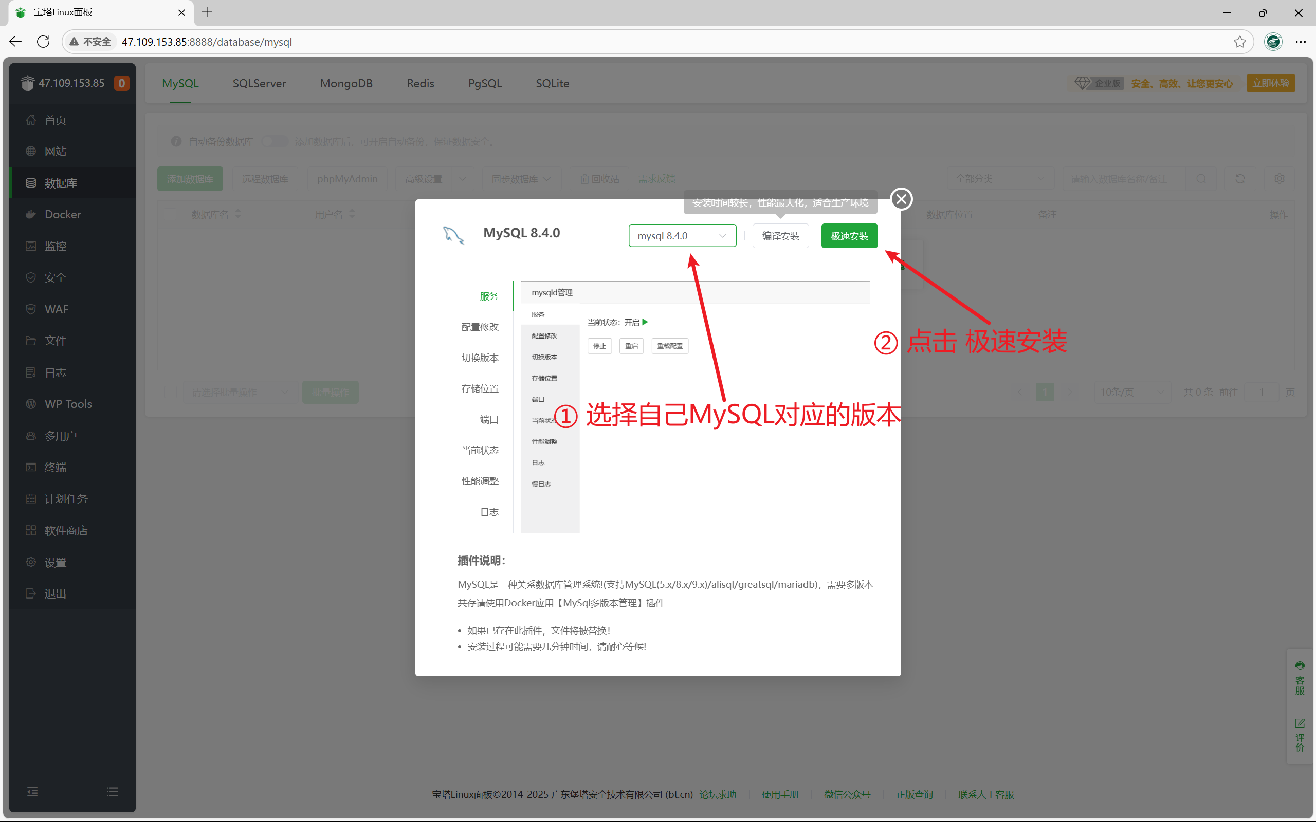The width and height of the screenshot is (1316, 822).
Task: Enable the 自动备份数据库 auto backup toggle
Action: pos(275,141)
